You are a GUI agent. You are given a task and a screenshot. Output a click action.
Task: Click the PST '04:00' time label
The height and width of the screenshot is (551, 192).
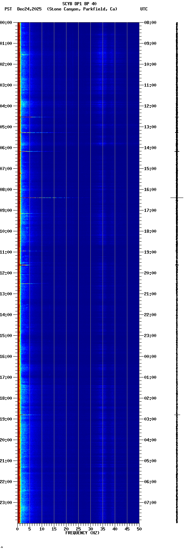click(6, 106)
